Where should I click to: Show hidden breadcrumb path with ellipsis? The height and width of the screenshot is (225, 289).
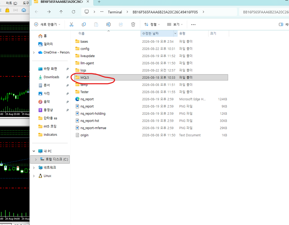pyautogui.click(x=102, y=12)
